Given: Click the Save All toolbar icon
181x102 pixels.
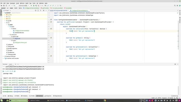Looking at the screenshot, I should 4,6.
